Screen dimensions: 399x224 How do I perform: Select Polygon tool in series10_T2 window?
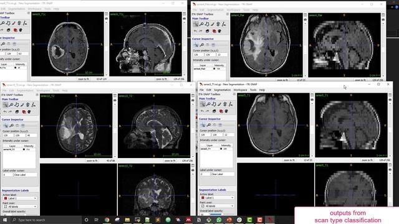click(x=17, y=105)
